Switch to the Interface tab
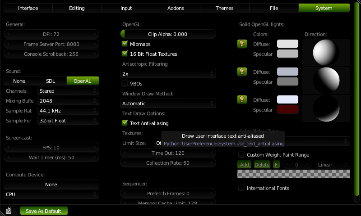This screenshot has width=361, height=216. pos(28,8)
